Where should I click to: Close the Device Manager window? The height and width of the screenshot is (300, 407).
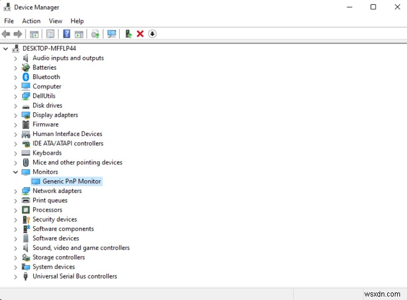click(397, 7)
